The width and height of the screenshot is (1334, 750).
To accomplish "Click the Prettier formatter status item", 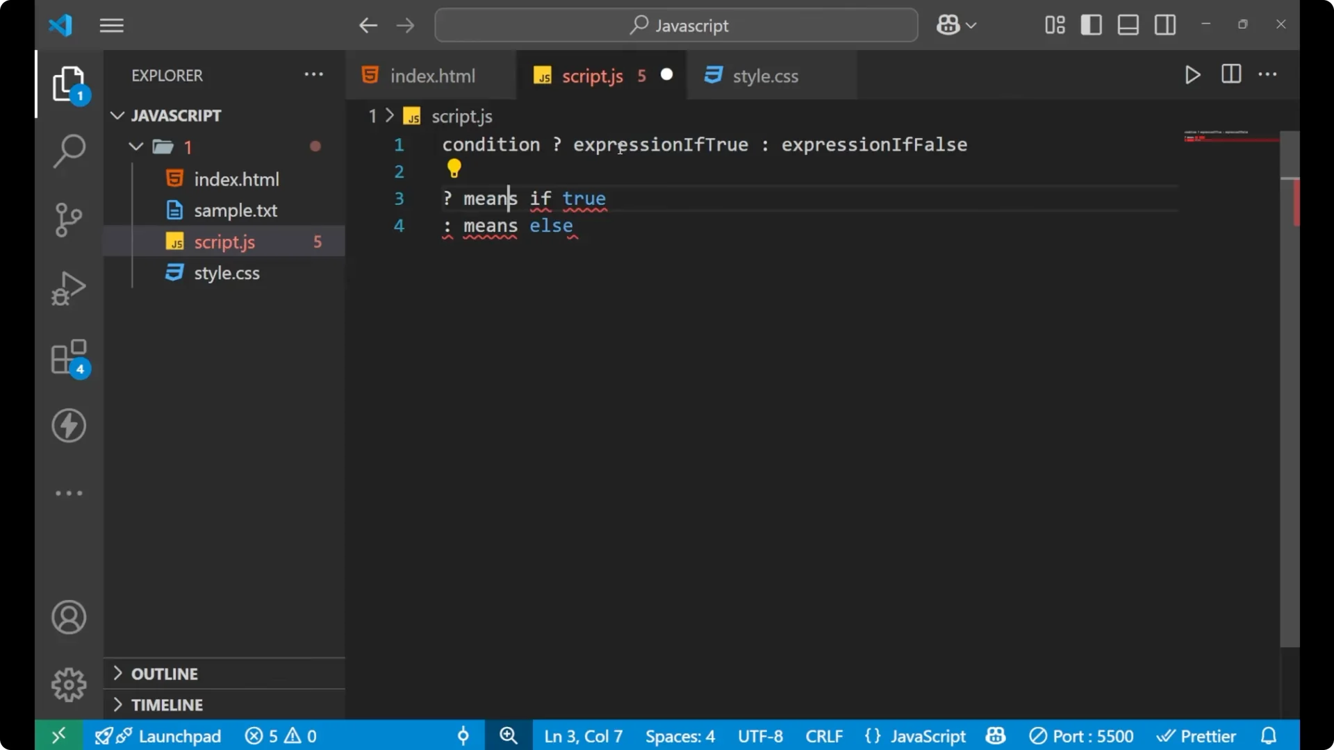I will click(1197, 735).
